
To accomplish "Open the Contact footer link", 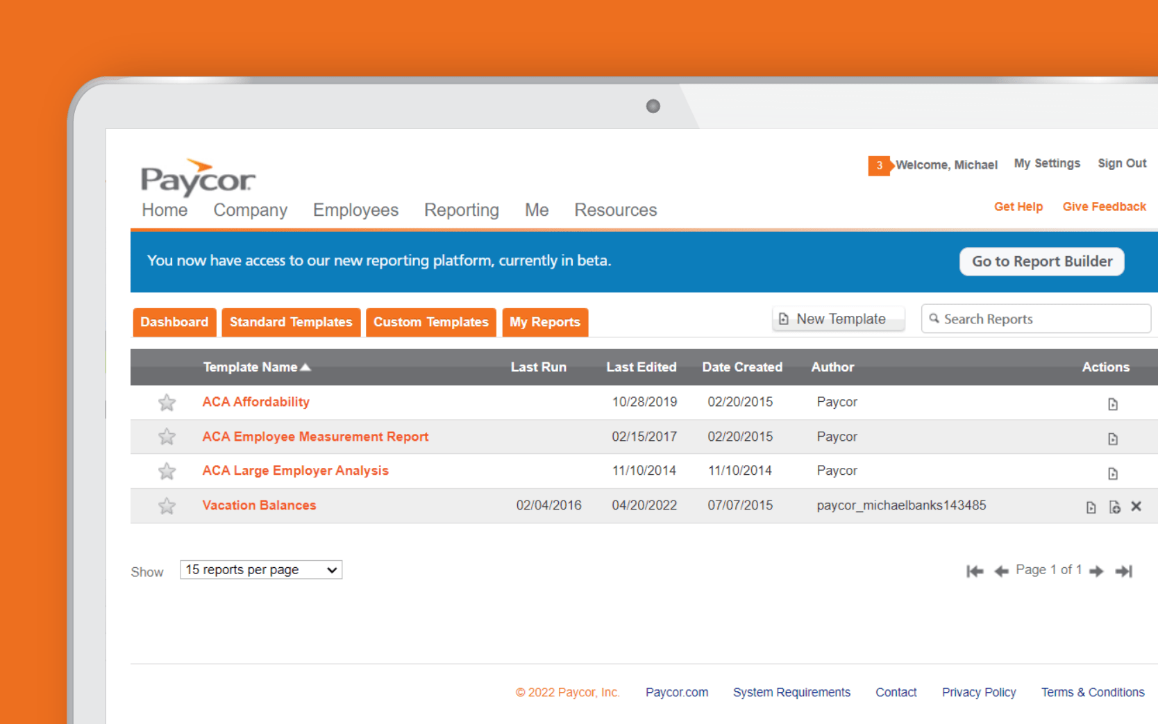I will (896, 693).
